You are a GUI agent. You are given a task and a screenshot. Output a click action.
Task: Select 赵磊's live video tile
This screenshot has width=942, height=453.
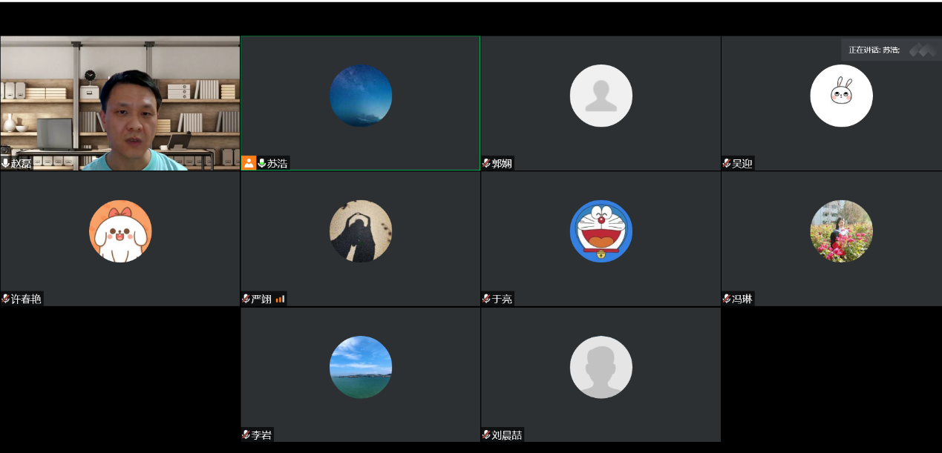pyautogui.click(x=120, y=103)
